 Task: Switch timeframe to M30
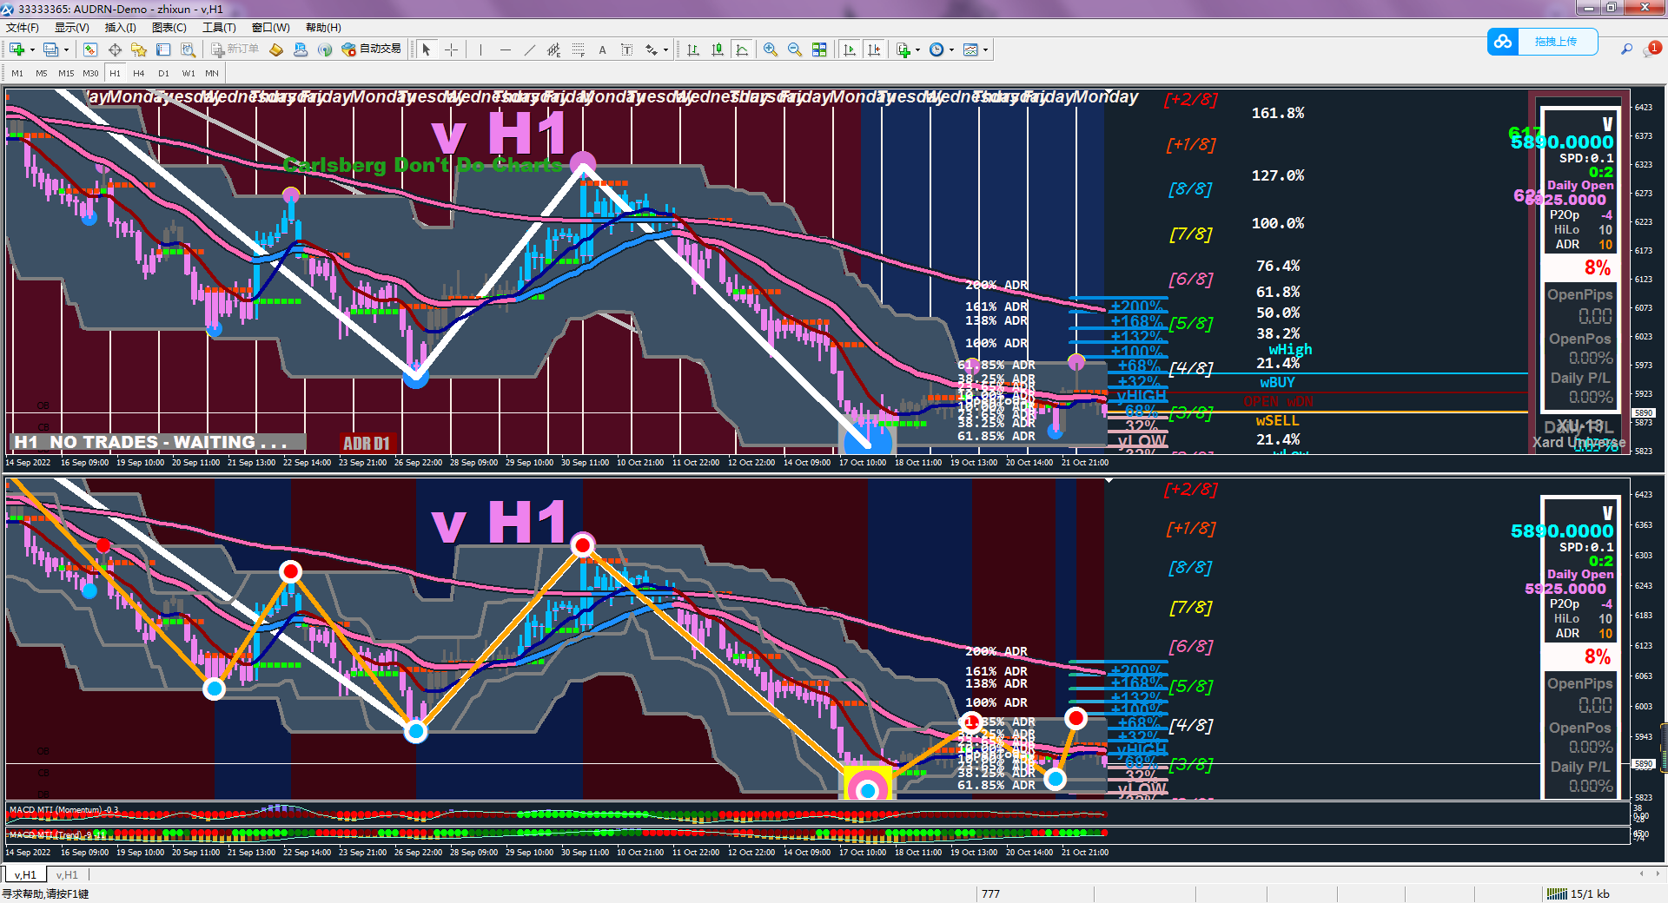(x=90, y=73)
